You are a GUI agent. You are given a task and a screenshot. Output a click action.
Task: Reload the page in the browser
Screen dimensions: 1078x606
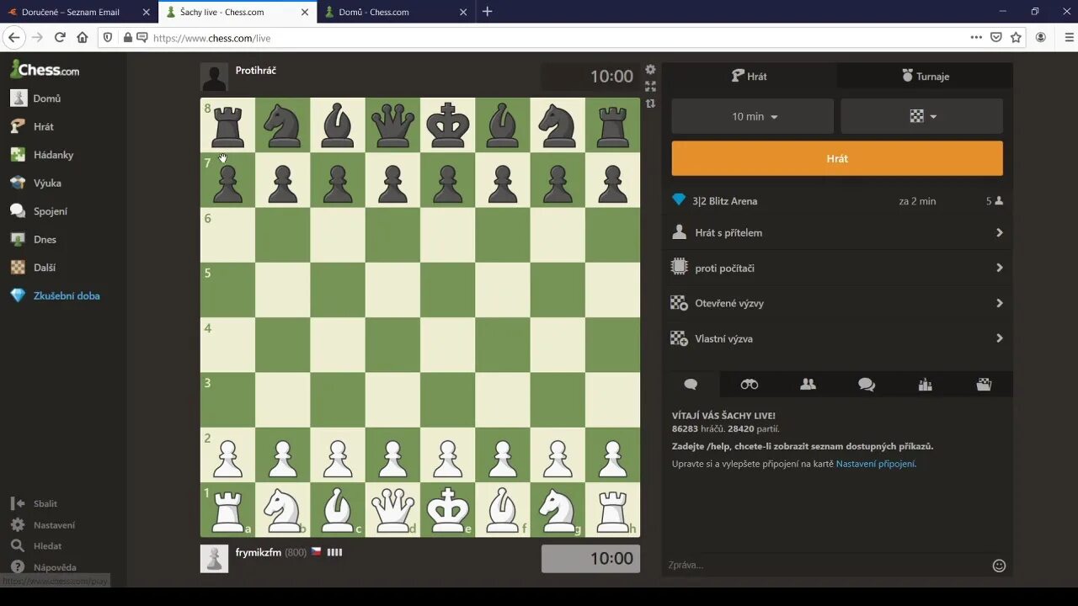click(60, 37)
